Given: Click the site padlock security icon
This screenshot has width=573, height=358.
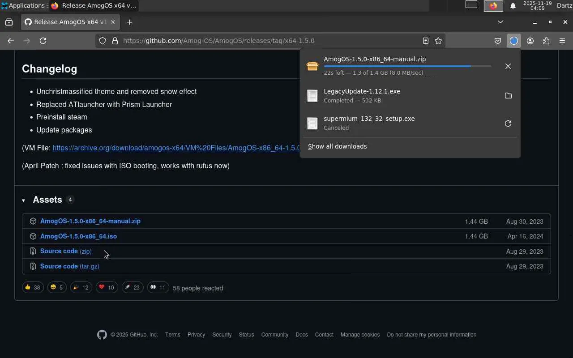Looking at the screenshot, I should tap(115, 41).
